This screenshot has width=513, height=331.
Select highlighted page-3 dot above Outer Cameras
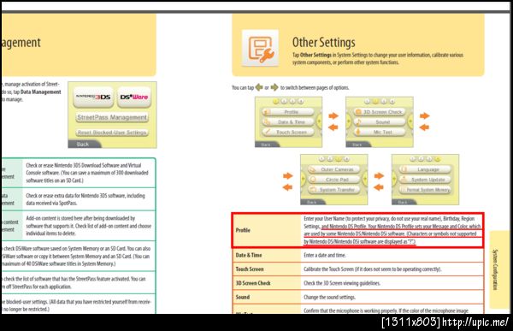coord(339,159)
